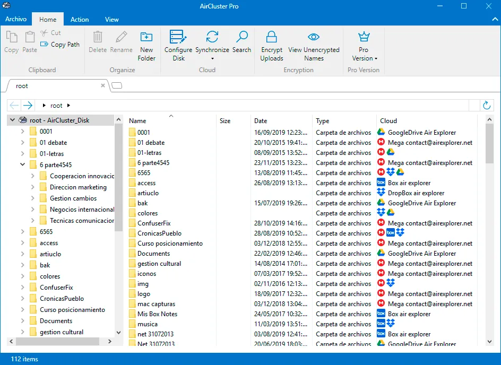Open the Search tool in the ribbon
Viewport: 501px width, 365px height.
(x=241, y=38)
